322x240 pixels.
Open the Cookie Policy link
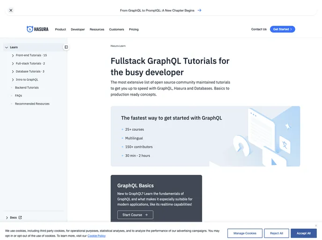(x=96, y=236)
